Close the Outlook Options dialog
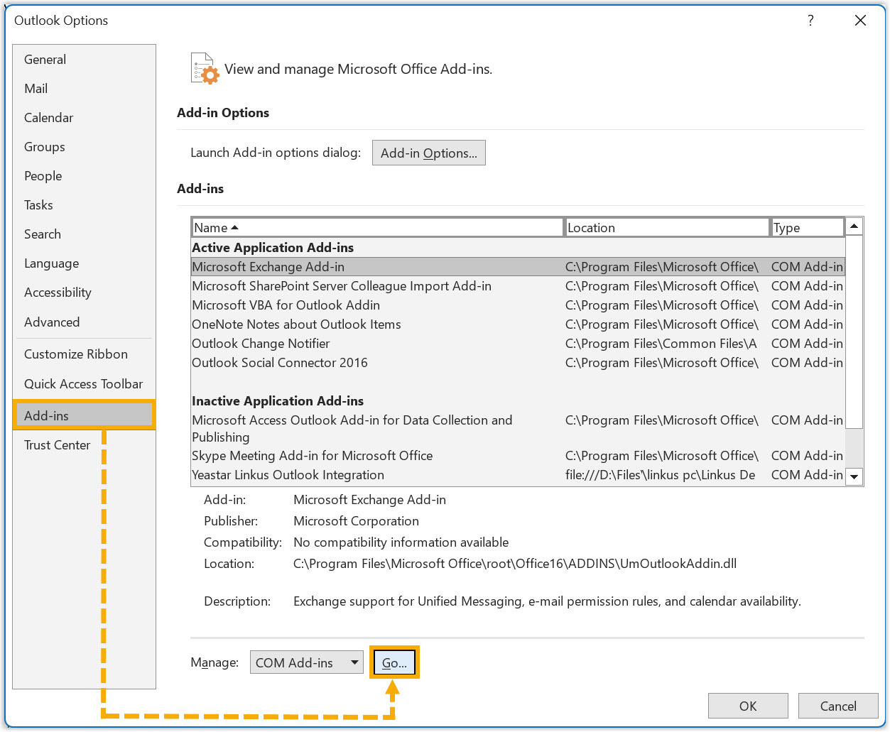890x732 pixels. tap(860, 21)
